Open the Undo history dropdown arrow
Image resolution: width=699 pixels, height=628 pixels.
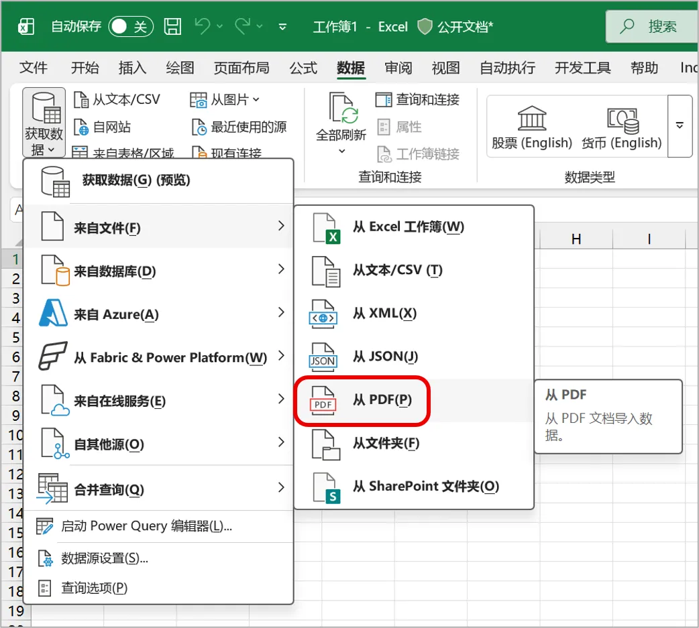tap(220, 26)
